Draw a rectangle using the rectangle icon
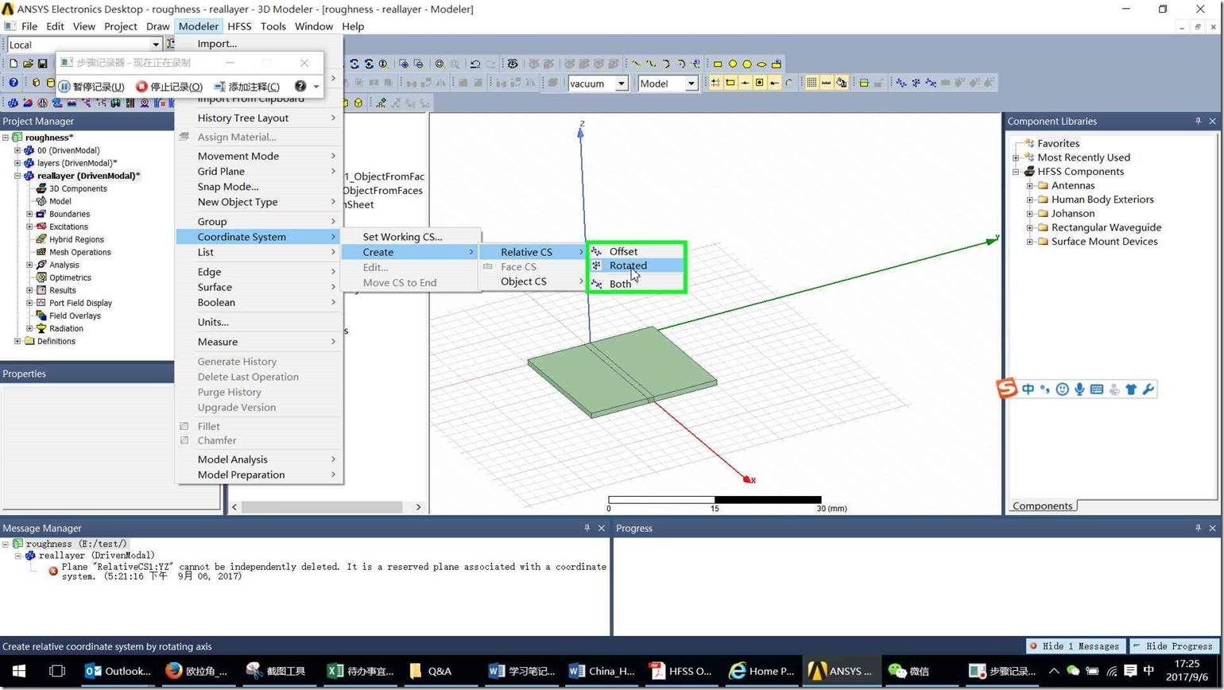This screenshot has width=1224, height=690. click(718, 64)
